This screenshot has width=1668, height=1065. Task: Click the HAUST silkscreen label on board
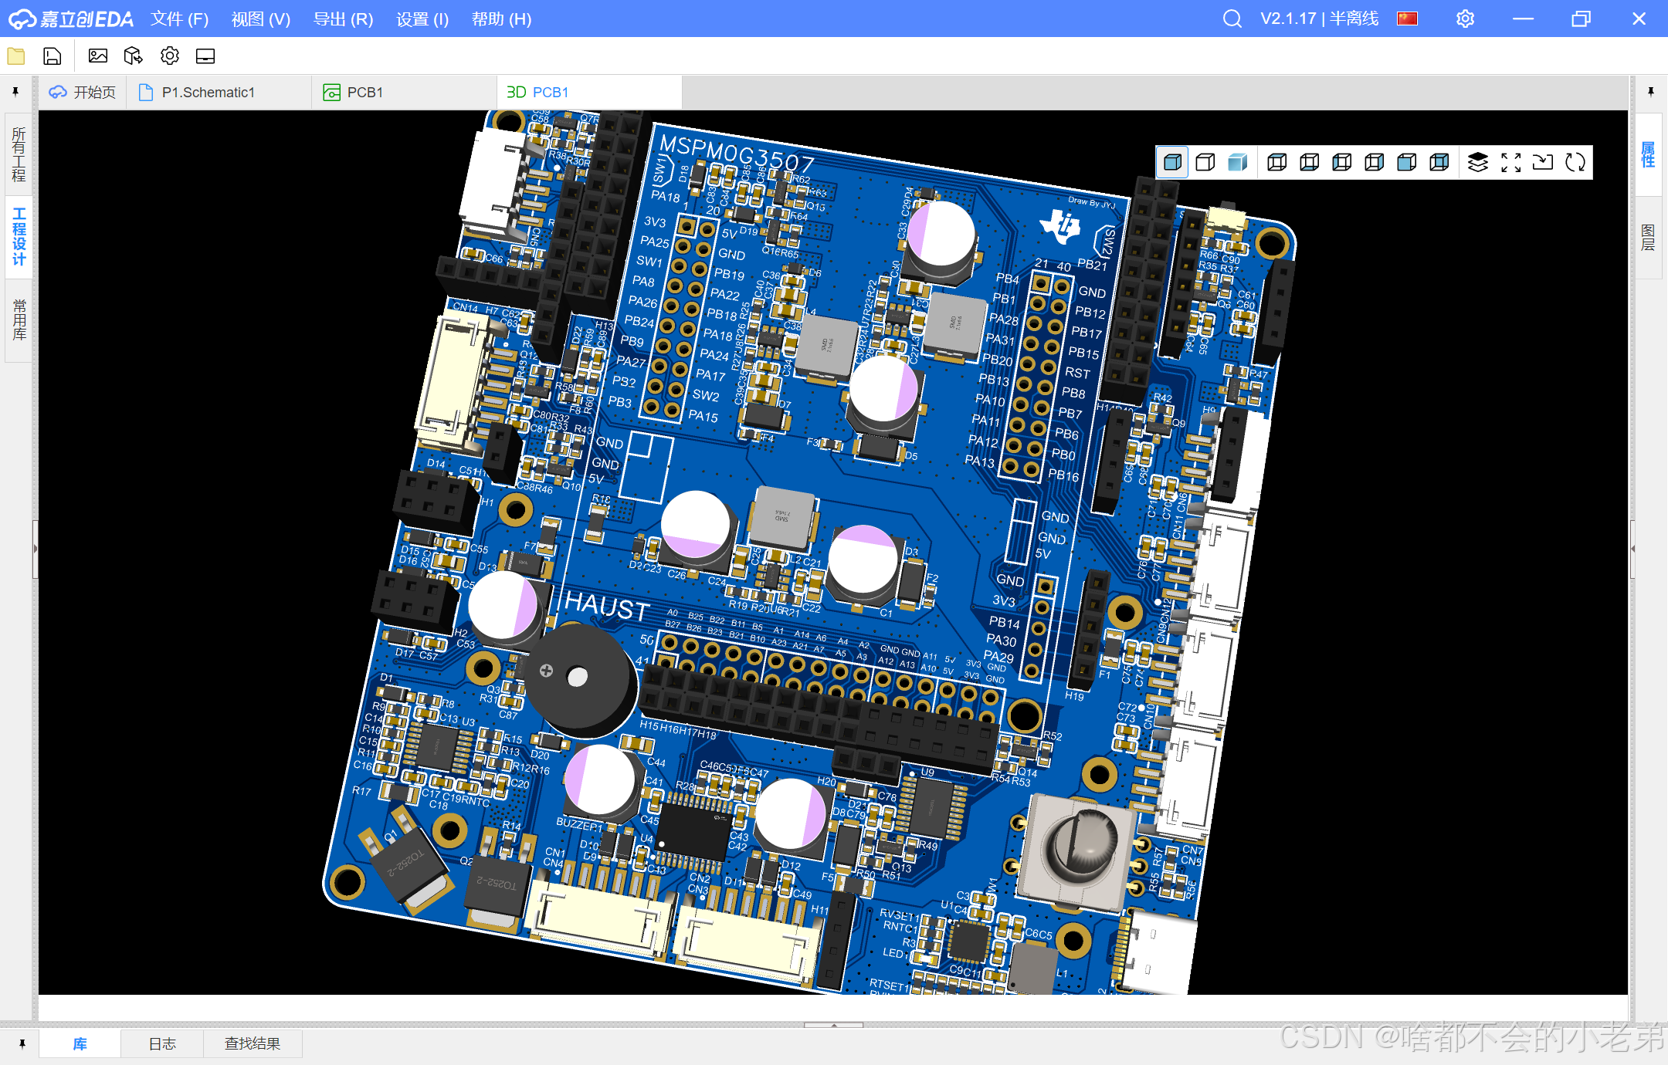tap(607, 605)
